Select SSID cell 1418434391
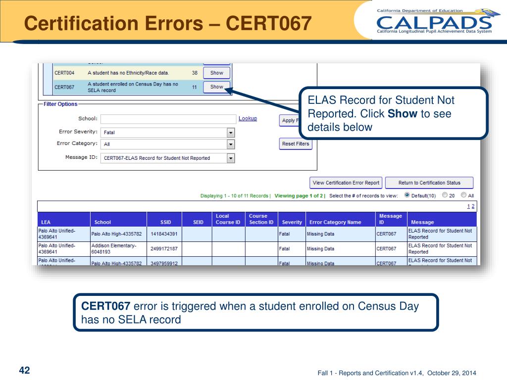The width and height of the screenshot is (507, 380). point(164,234)
